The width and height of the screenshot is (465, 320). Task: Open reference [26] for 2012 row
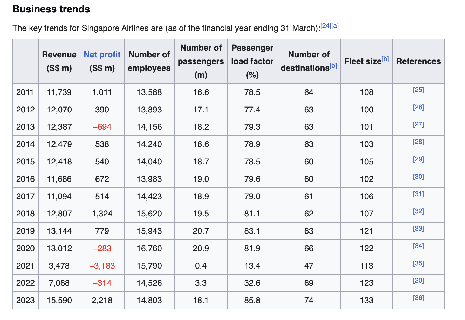(418, 107)
